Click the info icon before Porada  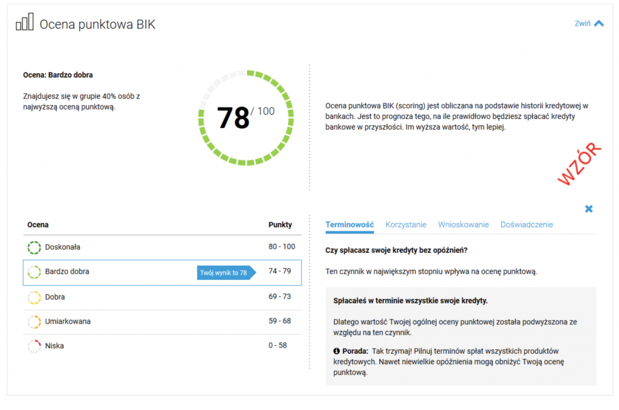(336, 351)
